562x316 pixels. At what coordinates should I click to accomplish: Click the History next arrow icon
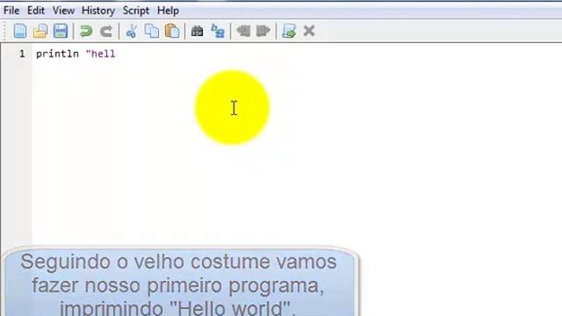pyautogui.click(x=263, y=32)
